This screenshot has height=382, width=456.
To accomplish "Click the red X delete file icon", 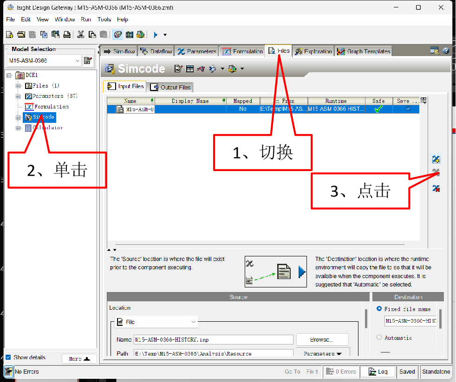I will pos(436,188).
